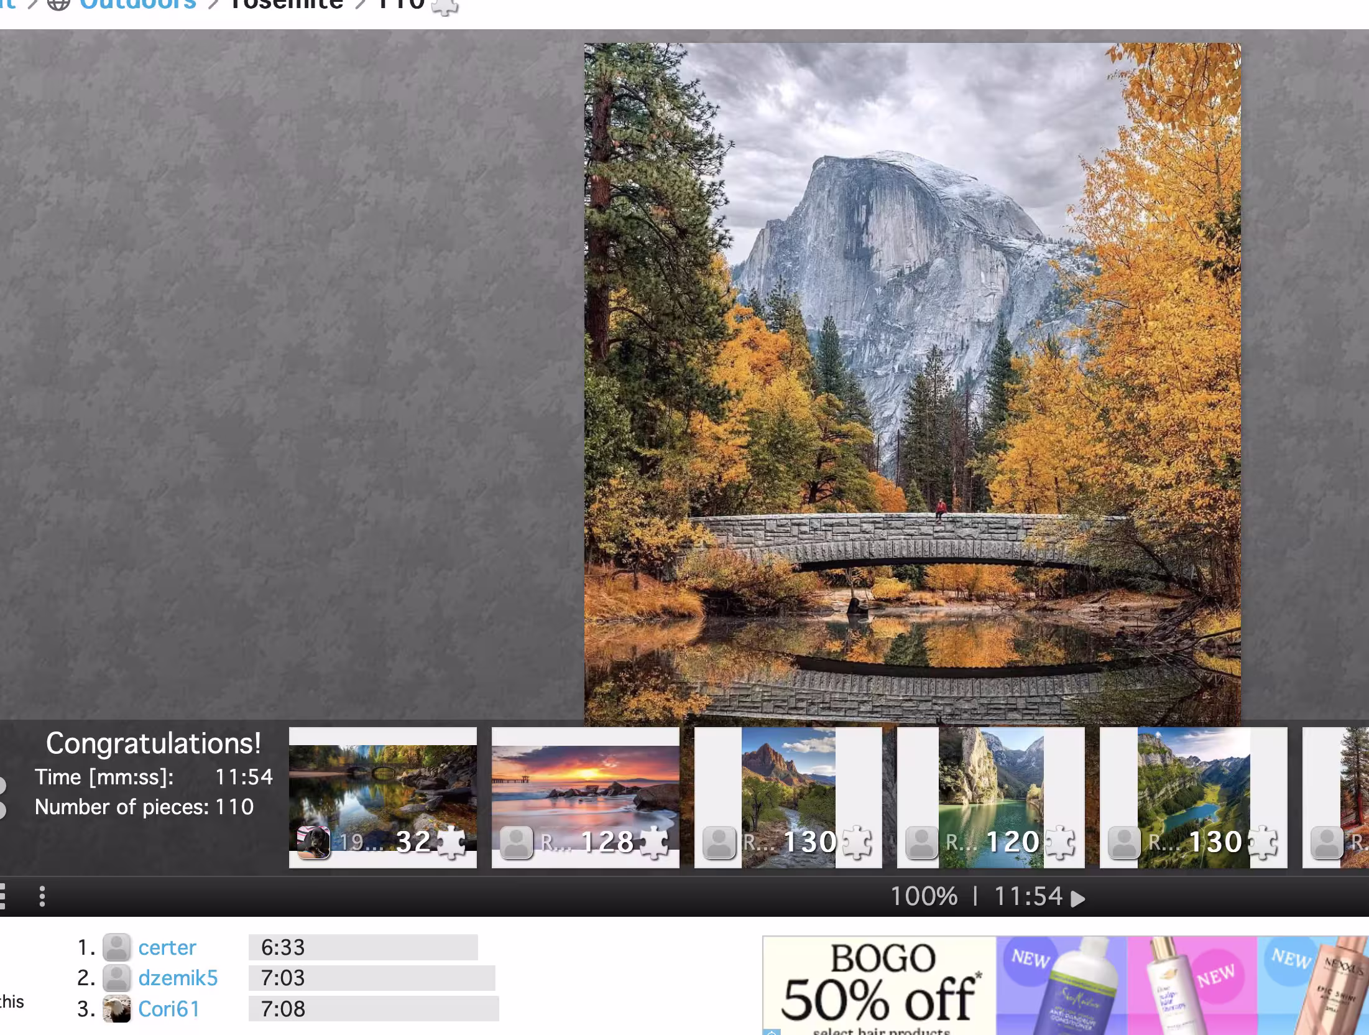The image size is (1369, 1035).
Task: Click the user avatar on the 120-piece puzzle
Action: 921,842
